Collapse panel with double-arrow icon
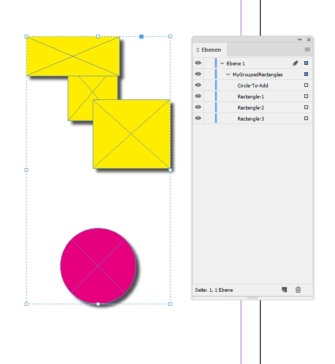The height and width of the screenshot is (364, 335). pos(299,40)
